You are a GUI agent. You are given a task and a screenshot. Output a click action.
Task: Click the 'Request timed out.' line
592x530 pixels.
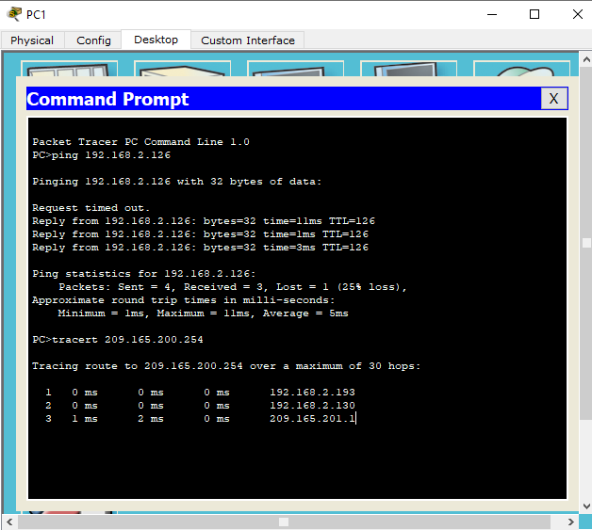(x=91, y=208)
